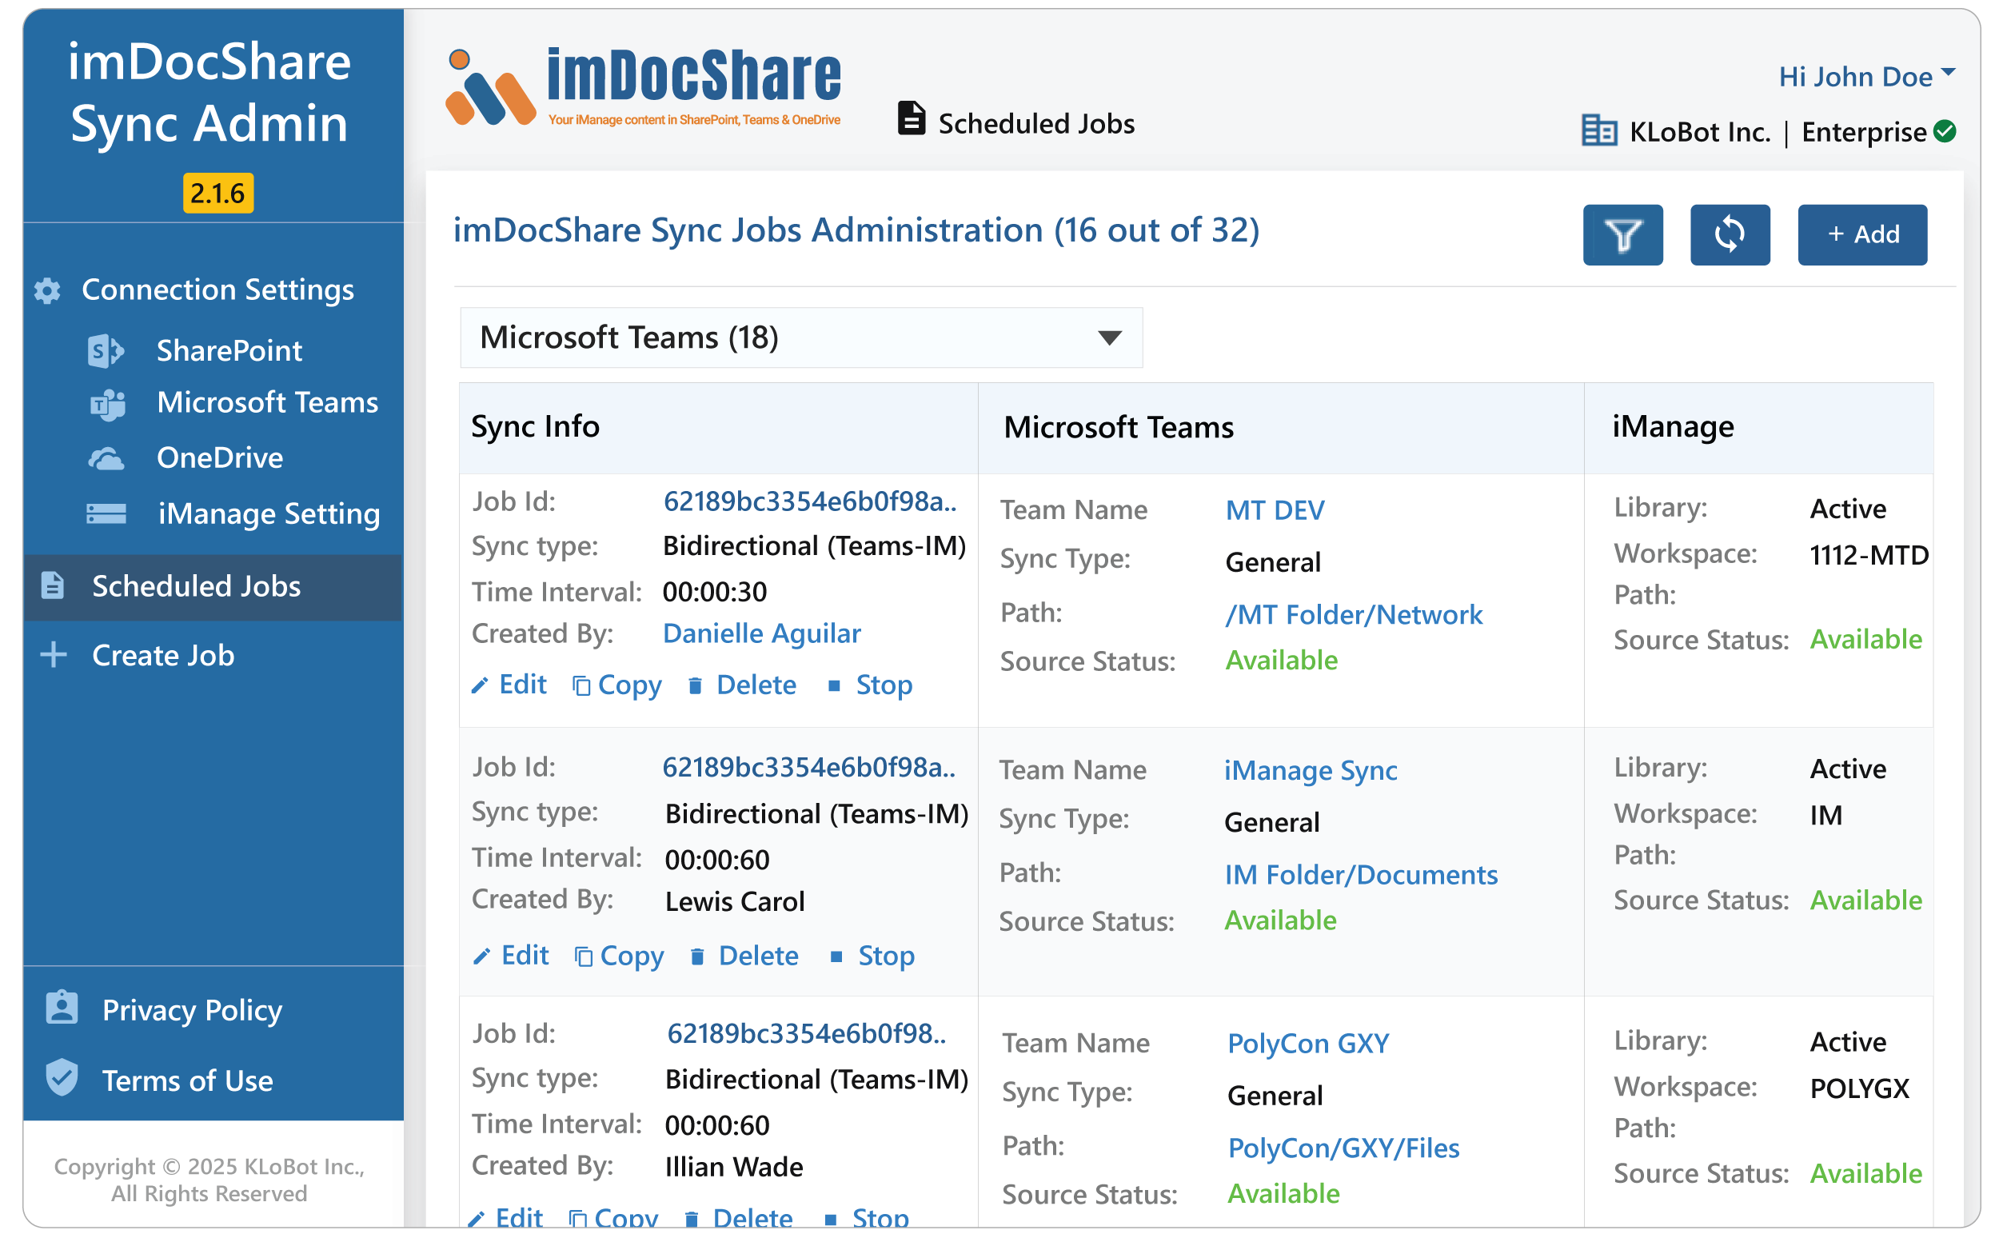Click the Privacy Policy badge icon

click(62, 1008)
